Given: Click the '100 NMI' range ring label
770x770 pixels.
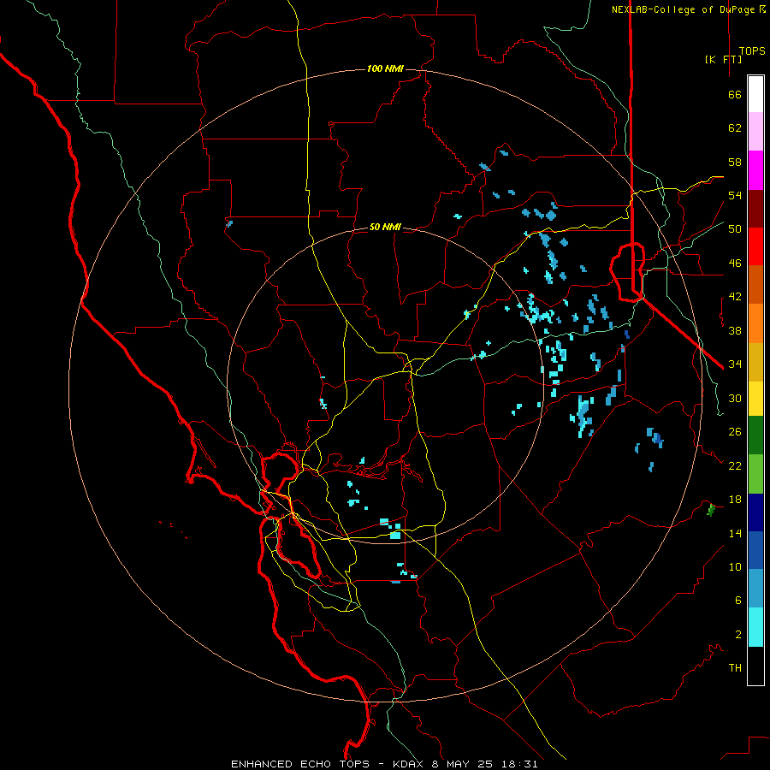Looking at the screenshot, I should point(385,68).
